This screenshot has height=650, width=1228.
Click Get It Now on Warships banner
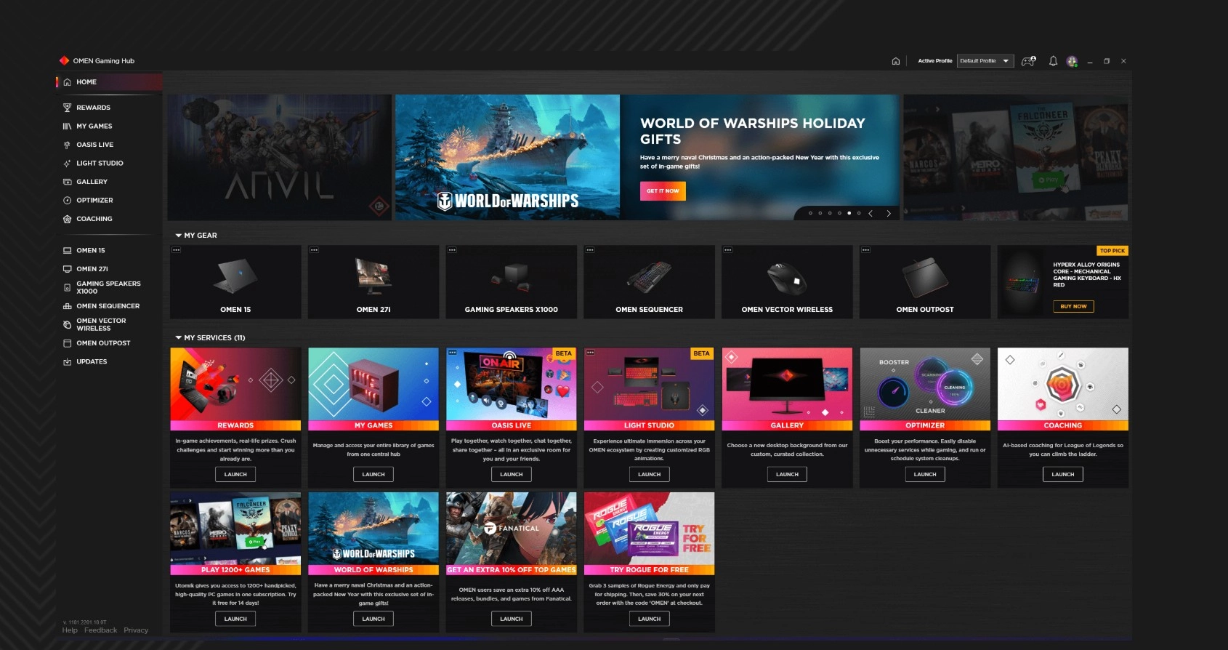coord(663,191)
